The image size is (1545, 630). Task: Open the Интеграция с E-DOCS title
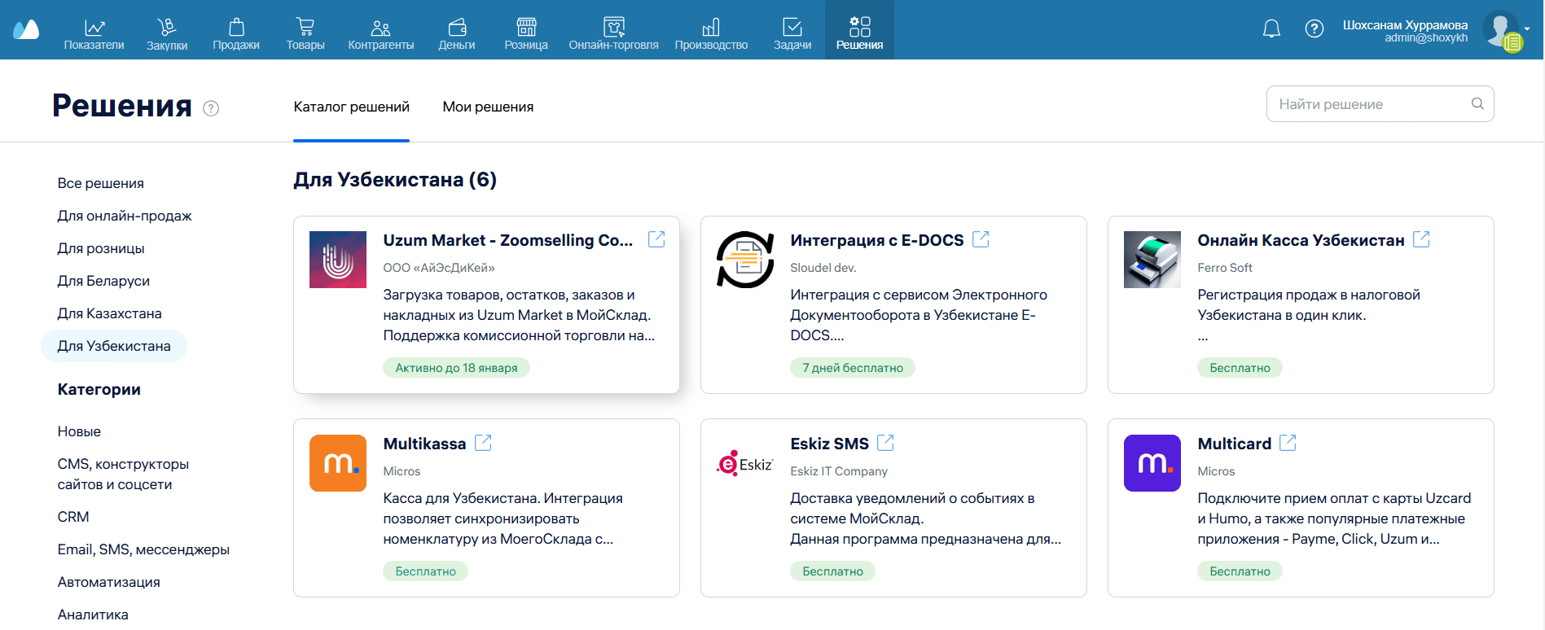tap(877, 240)
